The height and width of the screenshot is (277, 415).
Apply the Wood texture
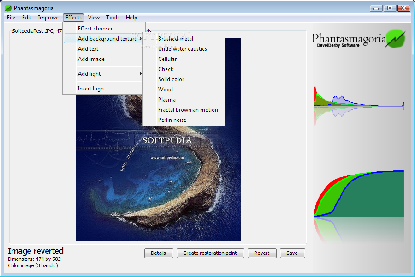coord(184,89)
